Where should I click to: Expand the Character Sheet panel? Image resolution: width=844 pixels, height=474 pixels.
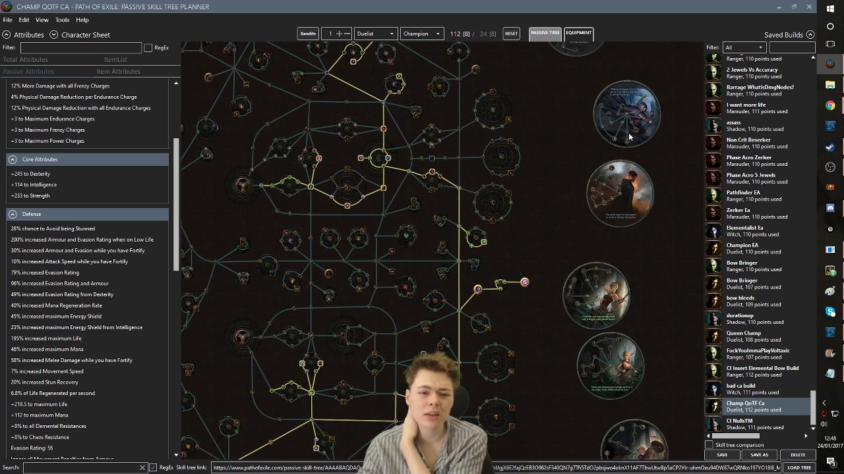tap(54, 34)
